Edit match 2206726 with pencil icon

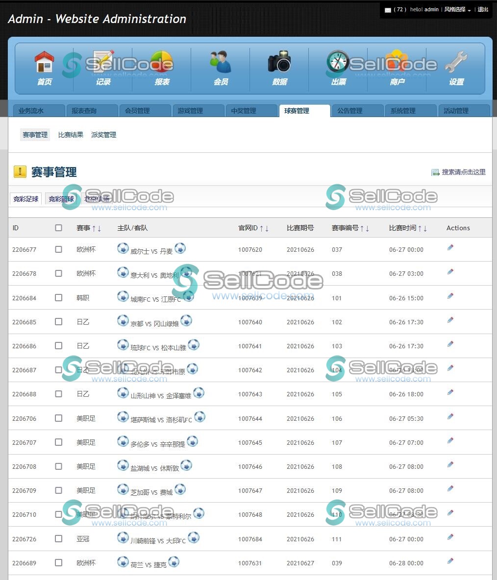[450, 537]
